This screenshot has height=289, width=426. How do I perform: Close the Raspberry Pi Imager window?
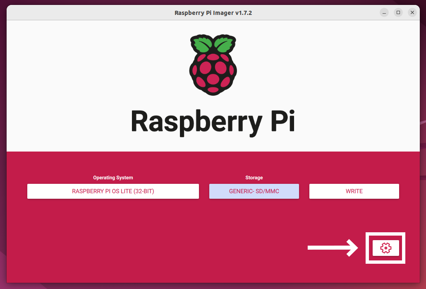click(x=412, y=12)
